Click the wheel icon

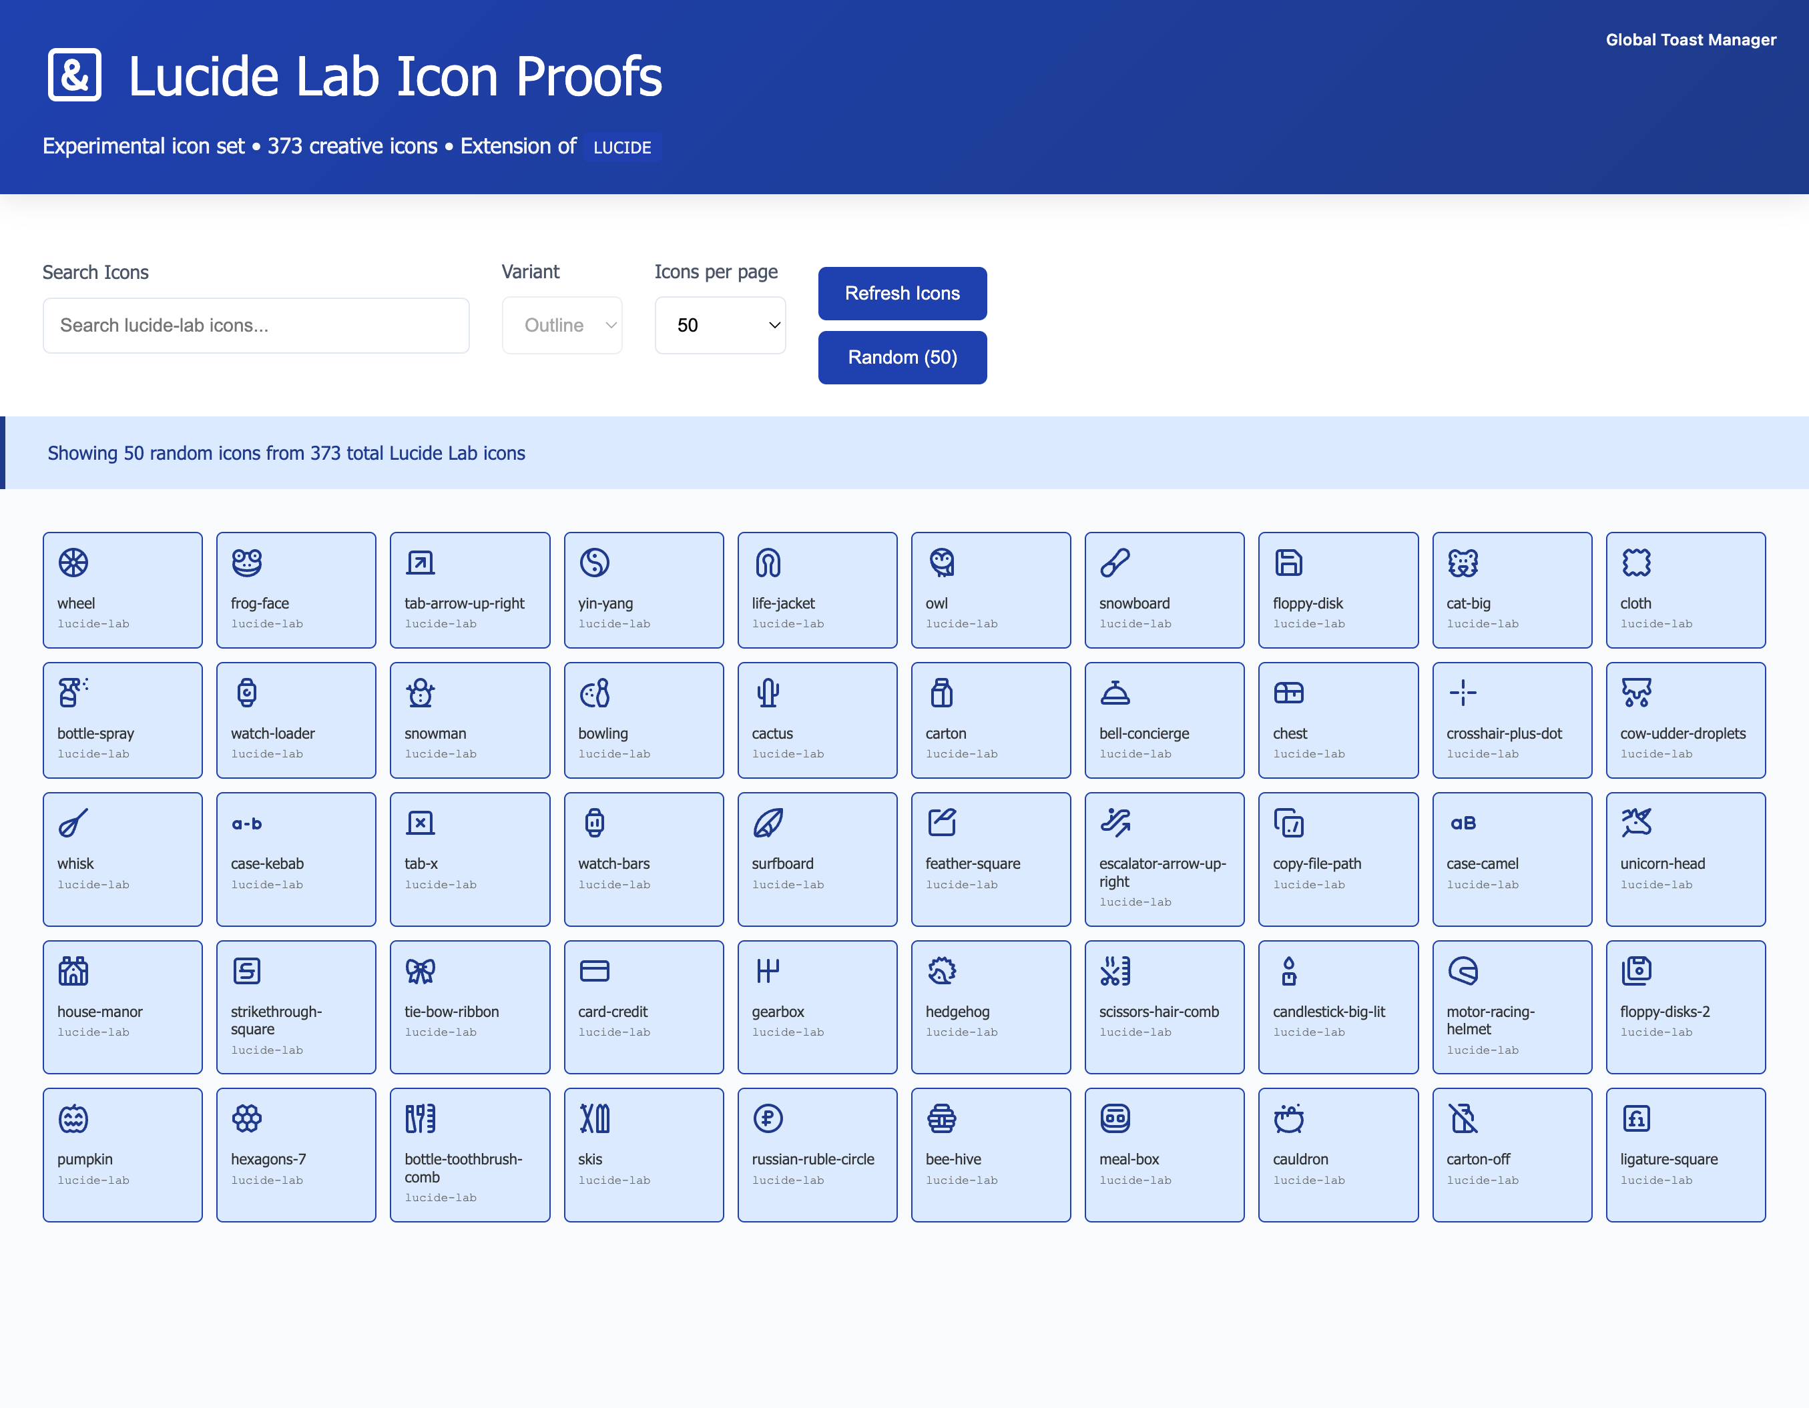click(73, 563)
